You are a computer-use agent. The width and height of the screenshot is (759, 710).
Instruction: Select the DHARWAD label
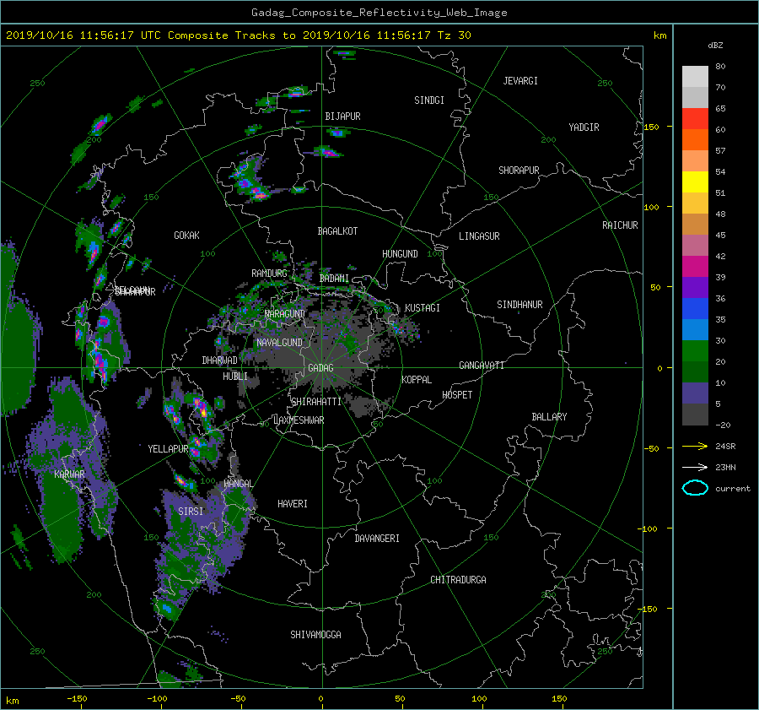coord(219,360)
